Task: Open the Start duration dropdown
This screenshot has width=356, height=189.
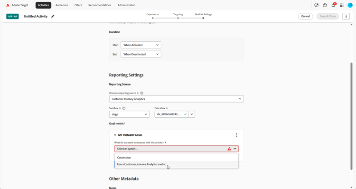Action: pyautogui.click(x=141, y=45)
